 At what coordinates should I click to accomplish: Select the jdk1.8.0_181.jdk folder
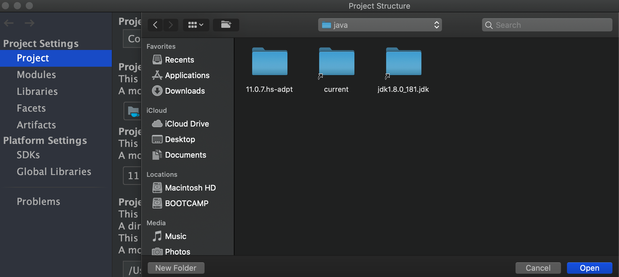(x=403, y=69)
